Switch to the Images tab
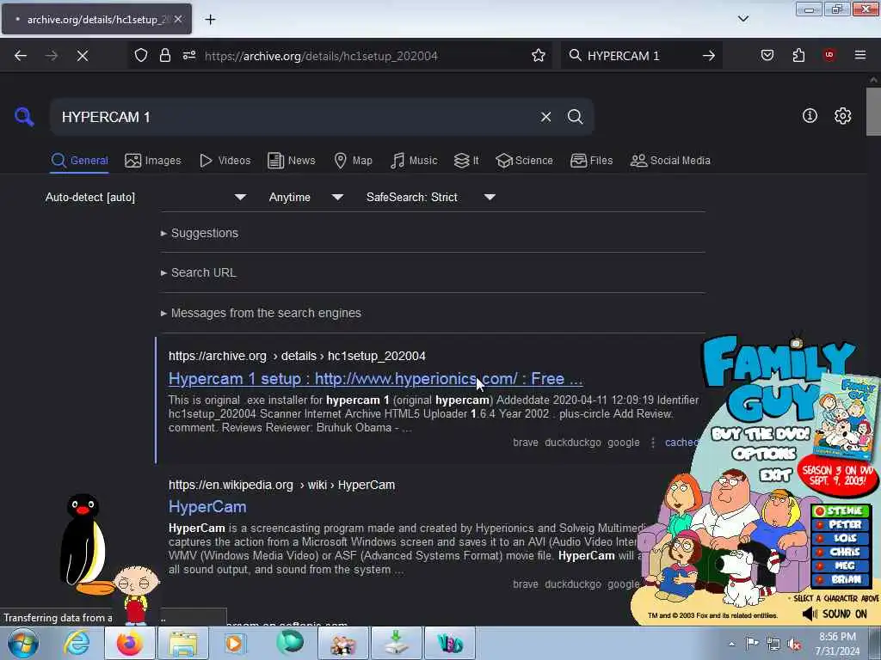The width and height of the screenshot is (881, 660). point(153,161)
